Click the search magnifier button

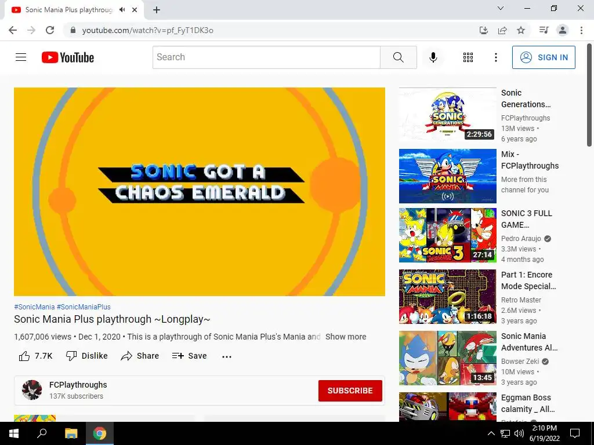click(398, 57)
